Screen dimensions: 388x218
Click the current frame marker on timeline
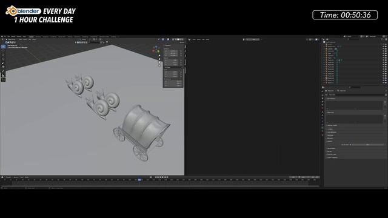click(139, 180)
